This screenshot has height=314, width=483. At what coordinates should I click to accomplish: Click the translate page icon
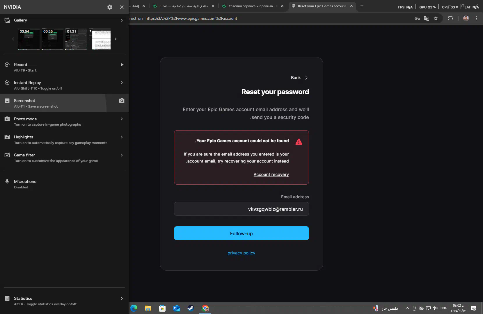[x=427, y=18]
